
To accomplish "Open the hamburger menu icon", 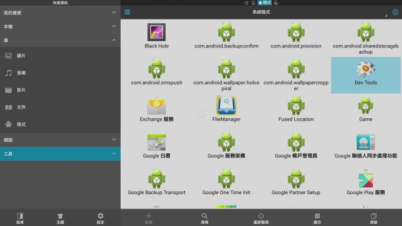I will pyautogui.click(x=127, y=12).
